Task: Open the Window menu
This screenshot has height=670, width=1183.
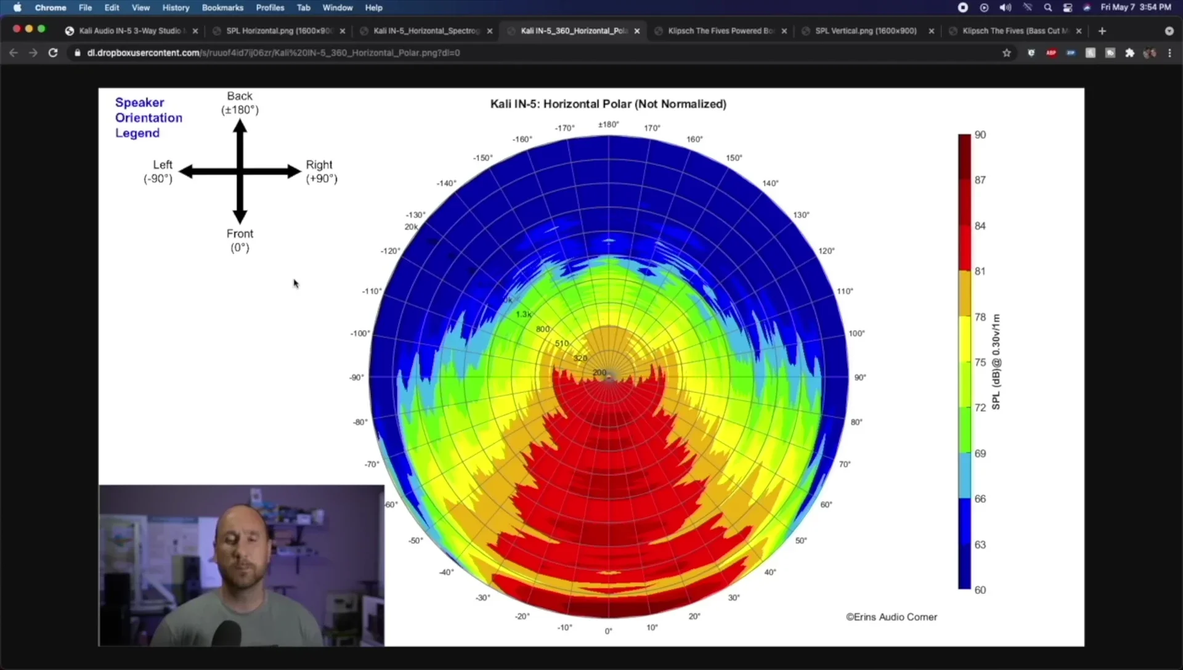Action: click(x=338, y=7)
